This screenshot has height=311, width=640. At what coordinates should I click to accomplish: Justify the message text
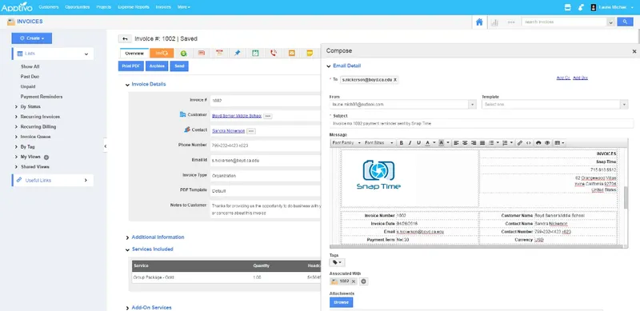point(482,143)
